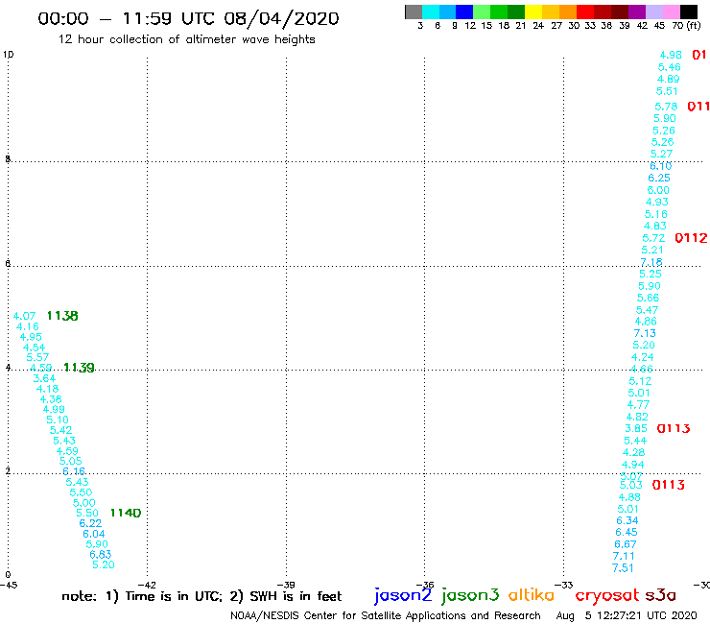Click wave height value 4.98
The image size is (710, 624).
pos(671,56)
